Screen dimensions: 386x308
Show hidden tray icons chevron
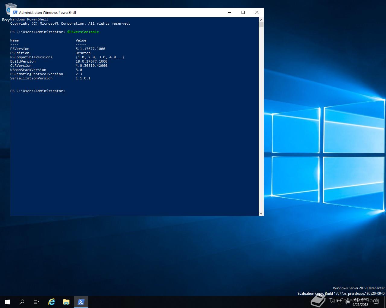[333, 302]
